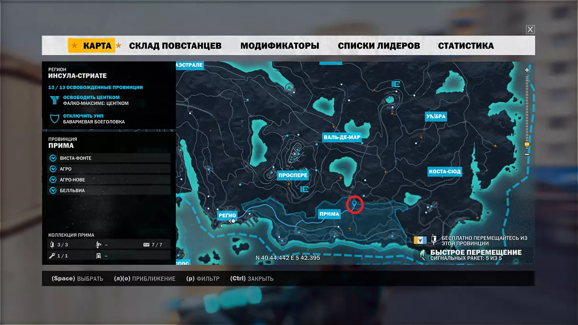Click the stunt jump collectible icon
Screen dimensions: 578x325
[98, 244]
